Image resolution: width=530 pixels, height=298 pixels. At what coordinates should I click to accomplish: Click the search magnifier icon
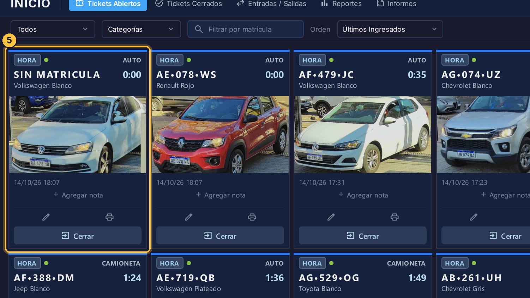pyautogui.click(x=199, y=29)
